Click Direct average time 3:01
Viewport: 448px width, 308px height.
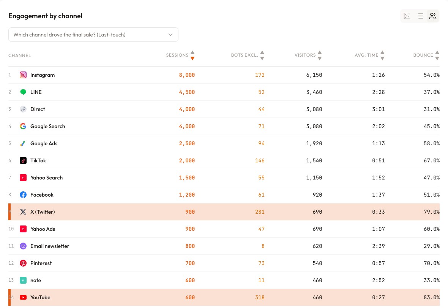pos(378,109)
